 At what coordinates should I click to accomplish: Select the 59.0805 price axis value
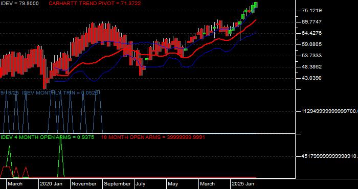tap(312, 44)
